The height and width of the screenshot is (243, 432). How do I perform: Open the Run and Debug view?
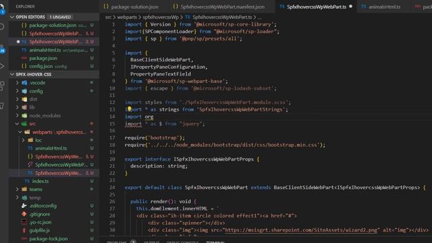point(1,66)
